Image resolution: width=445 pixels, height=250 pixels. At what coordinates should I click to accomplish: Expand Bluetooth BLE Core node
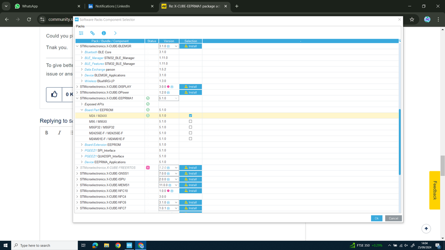[x=82, y=52]
